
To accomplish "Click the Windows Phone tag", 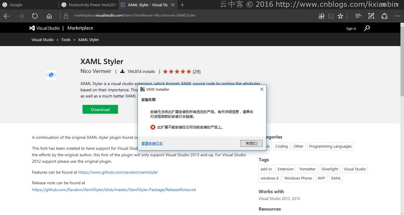I will point(298,178).
